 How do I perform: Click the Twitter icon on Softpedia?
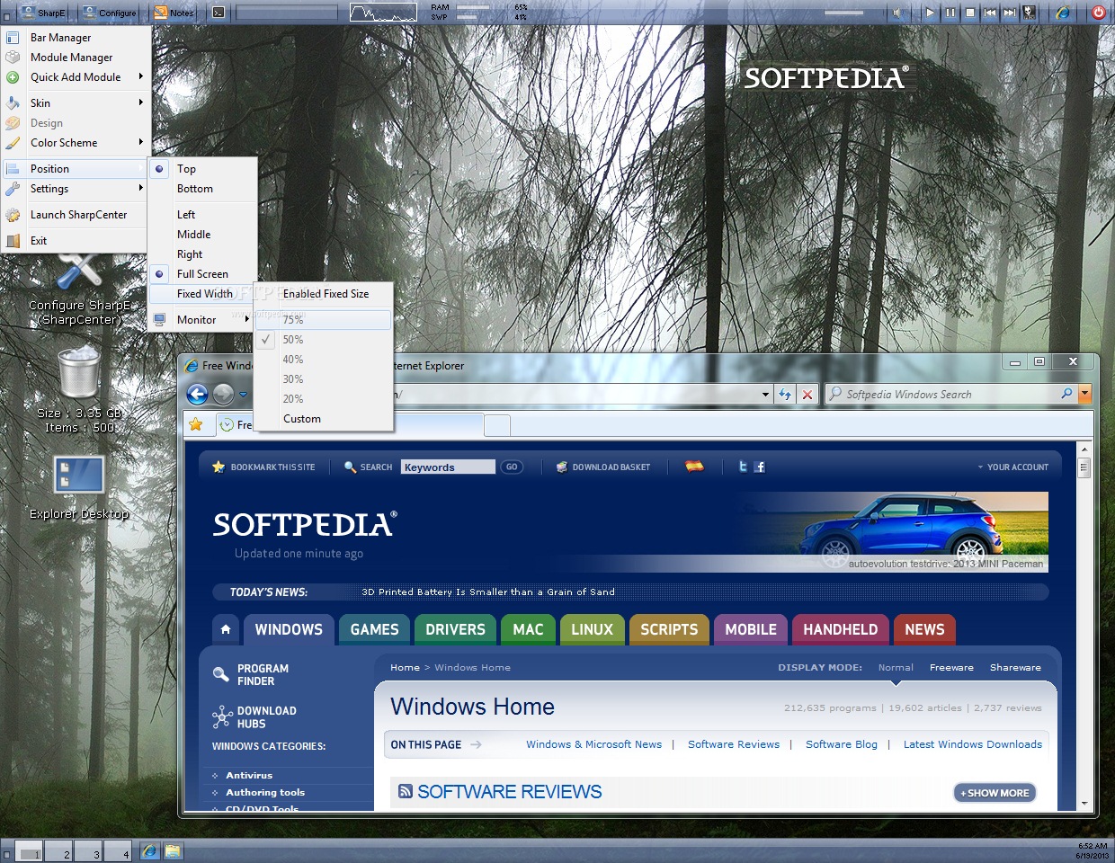[743, 467]
